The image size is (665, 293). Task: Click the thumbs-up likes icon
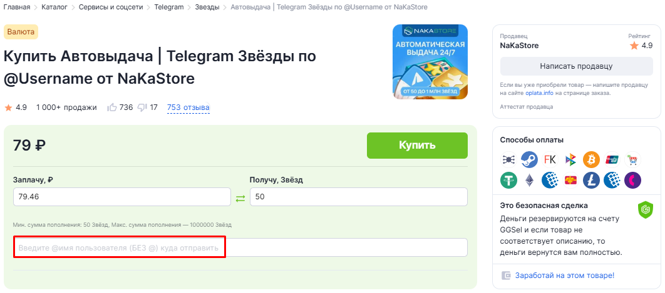[x=112, y=107]
